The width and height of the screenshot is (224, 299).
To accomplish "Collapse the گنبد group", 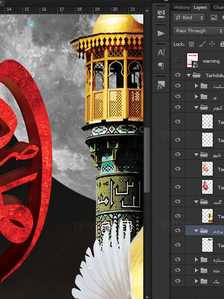I will pos(196,202).
